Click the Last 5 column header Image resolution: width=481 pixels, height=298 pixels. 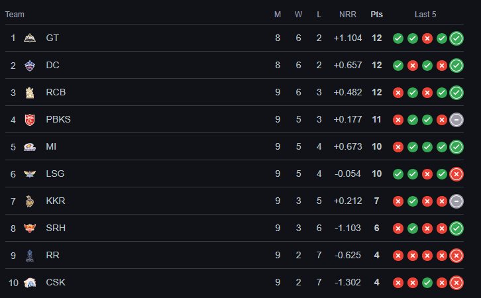(x=425, y=15)
